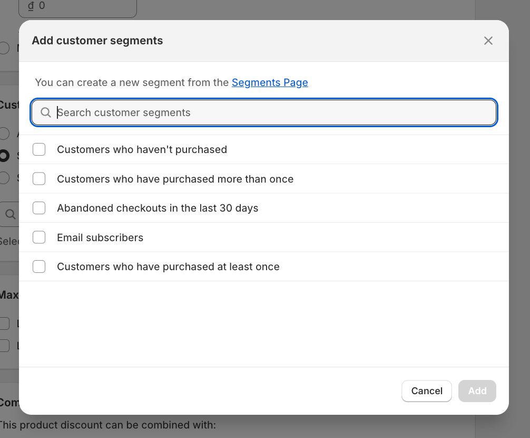The image size is (530, 438).
Task: Select "Abandoned checkouts in the last 30 days" checkbox
Action: [39, 208]
